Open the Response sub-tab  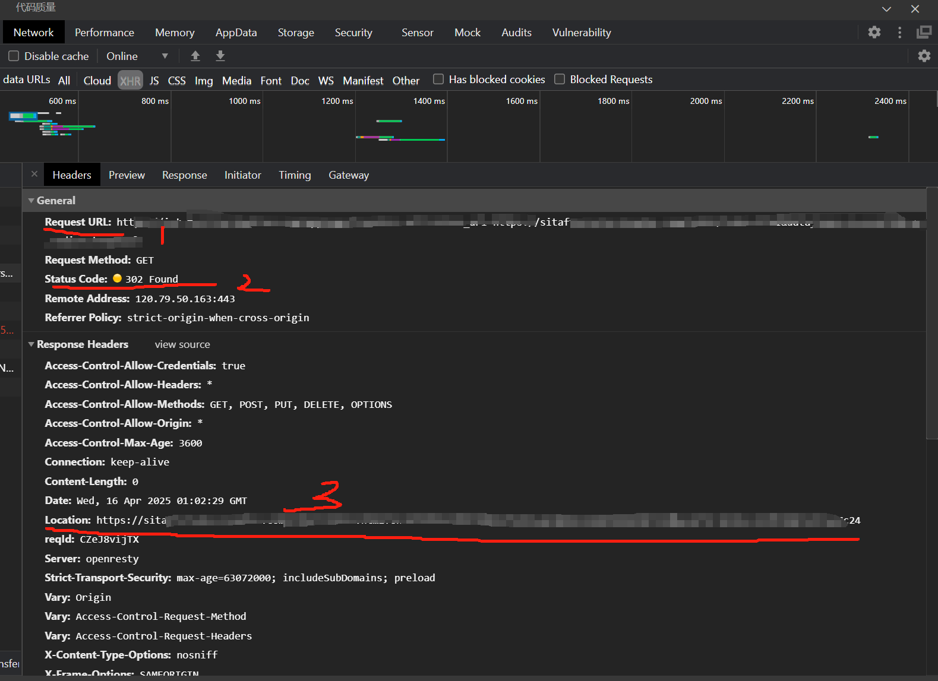coord(185,175)
